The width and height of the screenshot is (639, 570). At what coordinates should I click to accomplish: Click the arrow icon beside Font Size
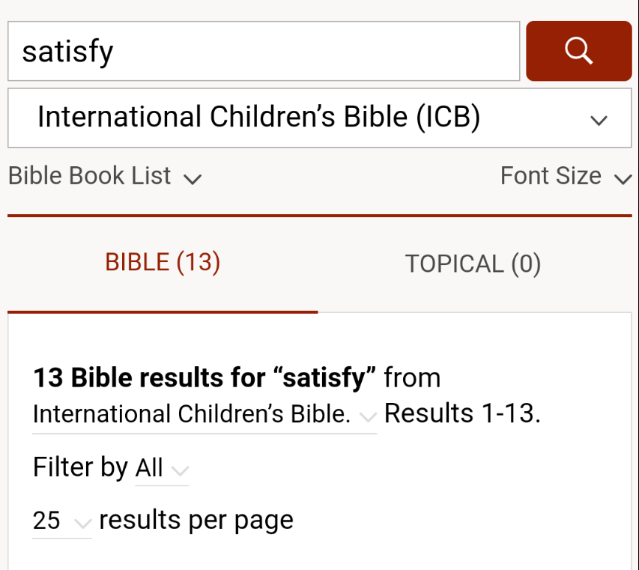(623, 179)
